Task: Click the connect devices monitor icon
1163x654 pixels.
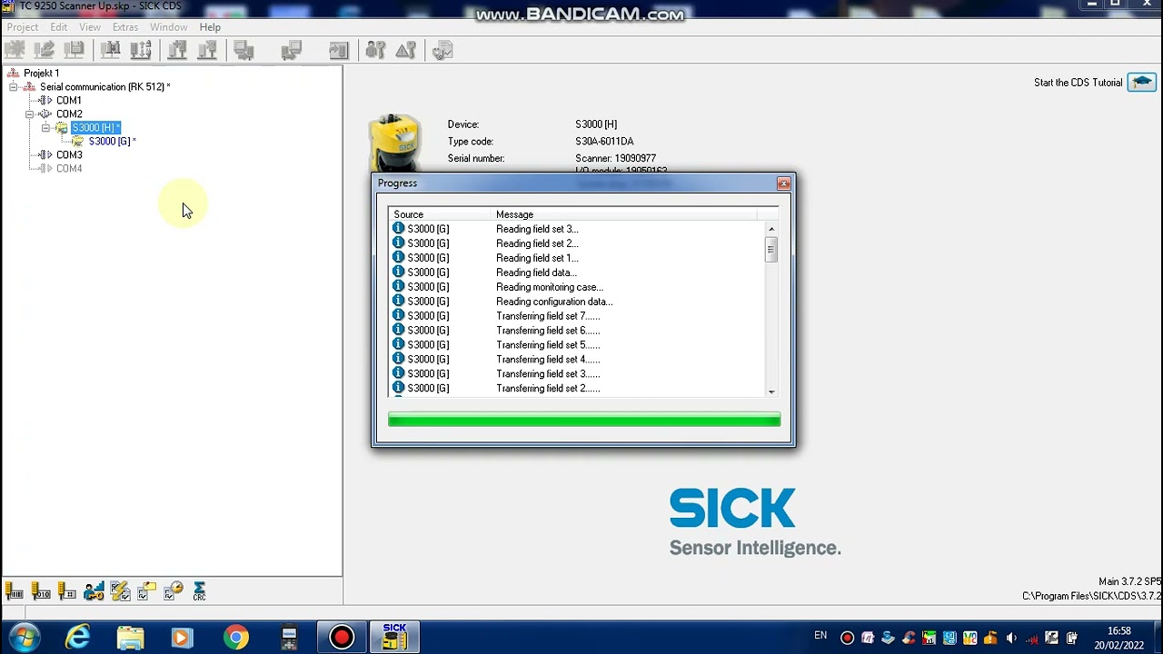Action: point(244,51)
